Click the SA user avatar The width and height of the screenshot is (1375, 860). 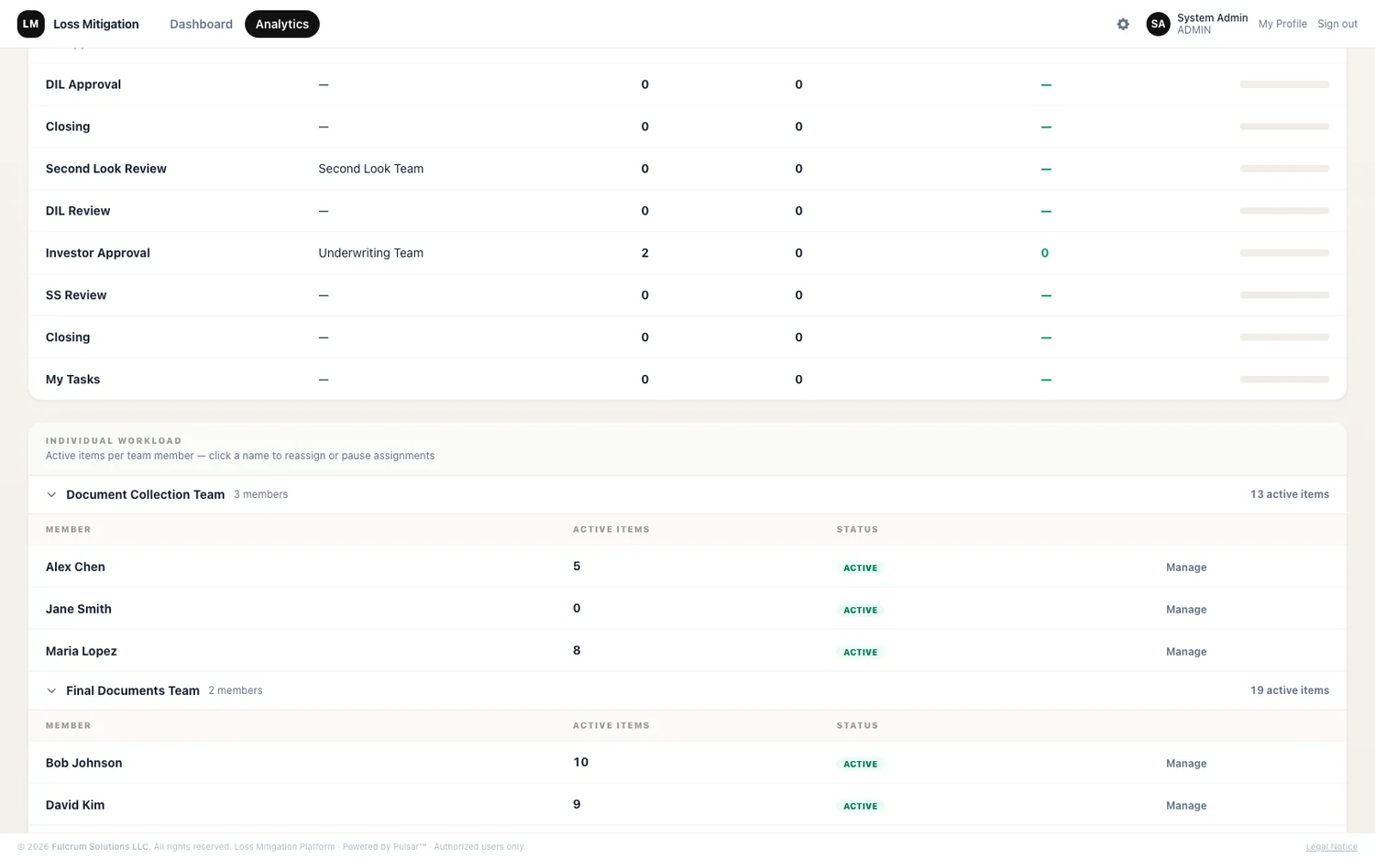tap(1158, 24)
